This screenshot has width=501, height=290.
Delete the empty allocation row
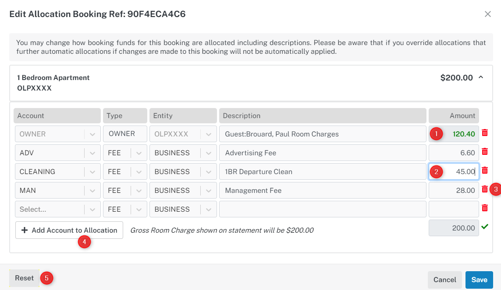tap(485, 208)
